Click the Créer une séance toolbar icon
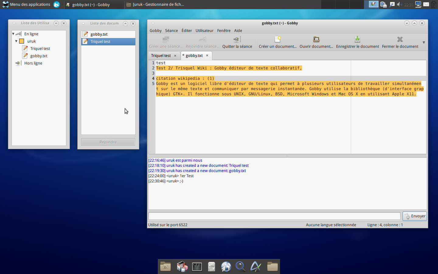The height and width of the screenshot is (274, 438). pyautogui.click(x=166, y=39)
